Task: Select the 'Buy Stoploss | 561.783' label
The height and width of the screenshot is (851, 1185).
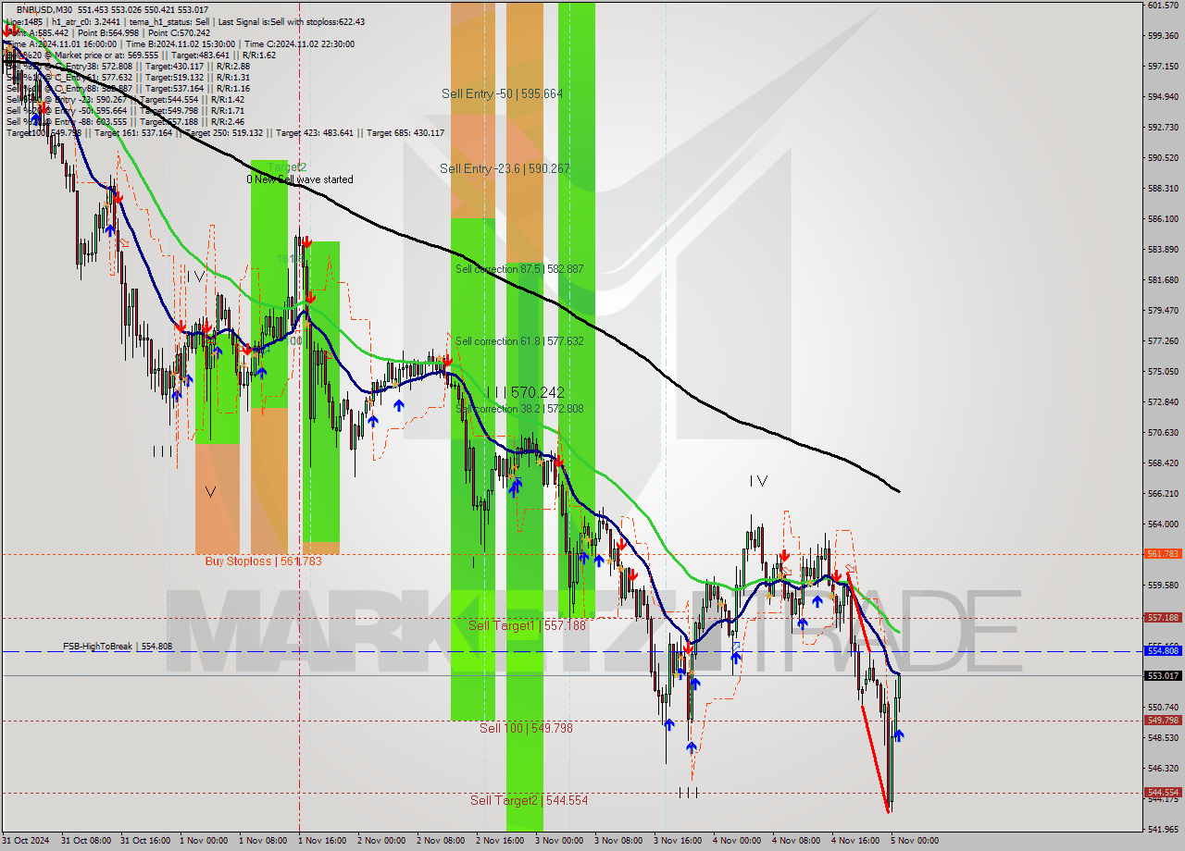Action: pyautogui.click(x=264, y=561)
